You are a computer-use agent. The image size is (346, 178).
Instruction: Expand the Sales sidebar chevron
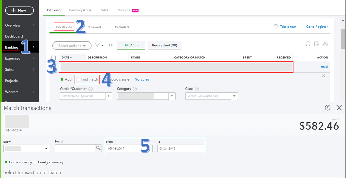click(x=34, y=69)
